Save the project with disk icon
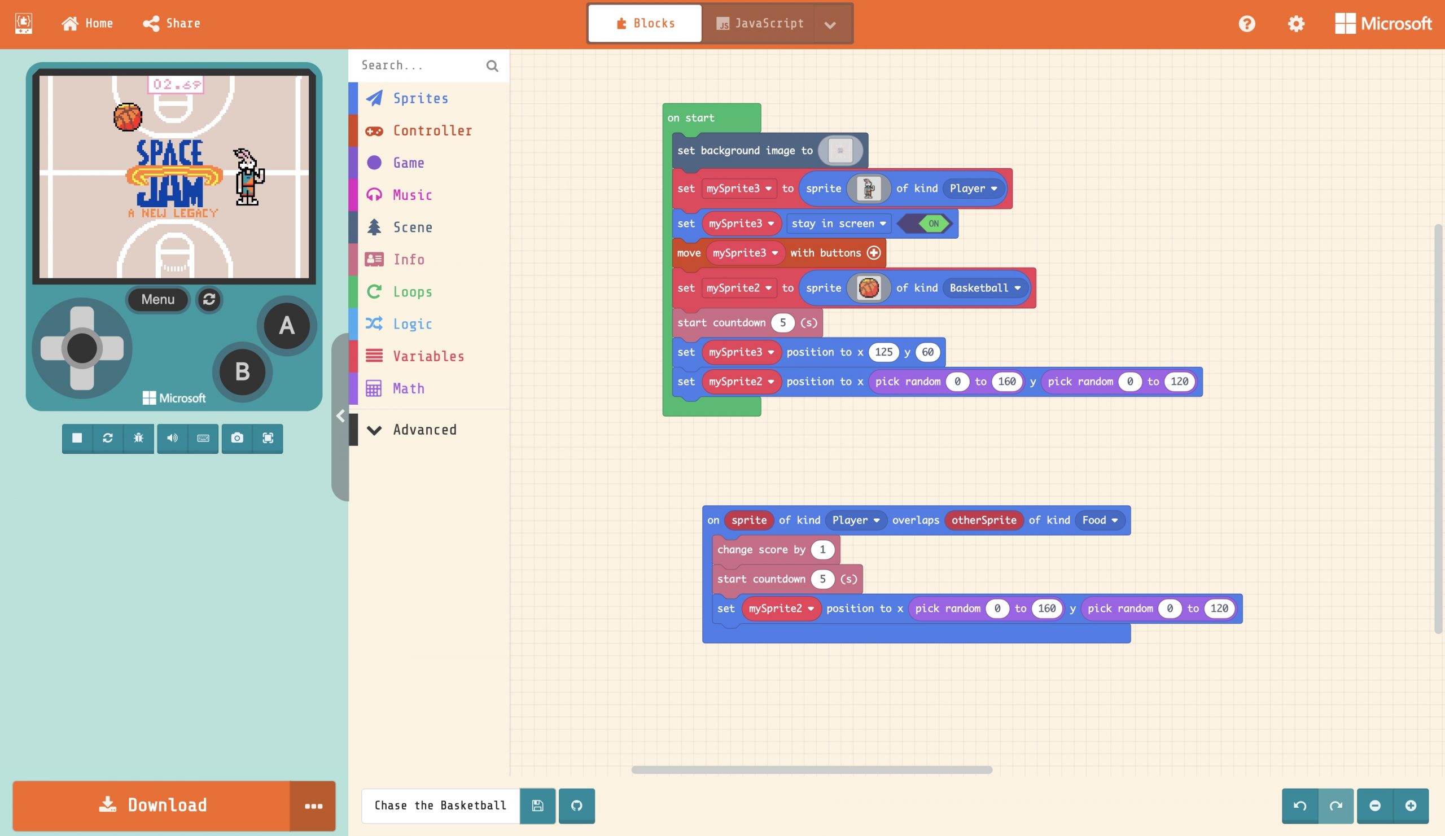1445x836 pixels. 537,806
